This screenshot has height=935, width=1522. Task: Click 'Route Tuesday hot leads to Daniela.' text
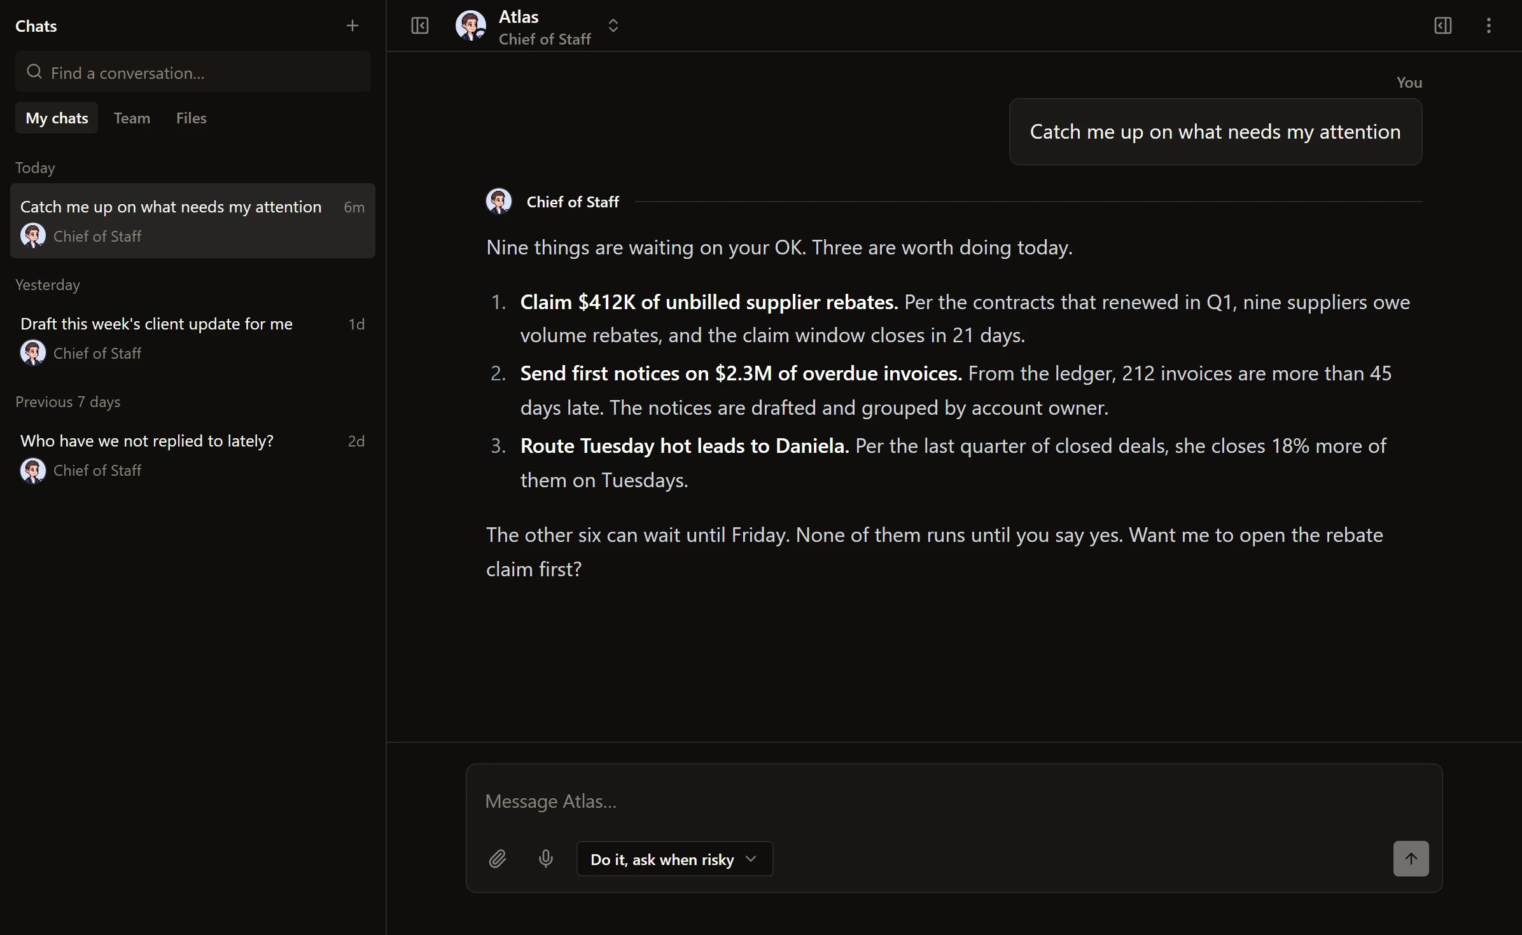pos(685,446)
